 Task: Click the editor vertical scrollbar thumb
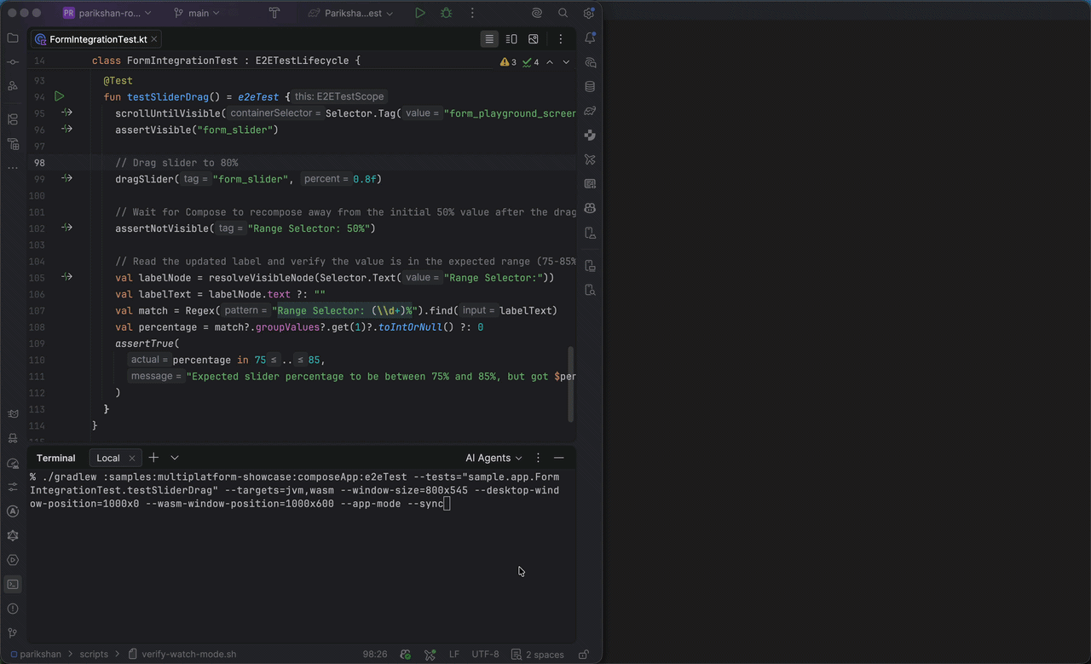point(571,383)
